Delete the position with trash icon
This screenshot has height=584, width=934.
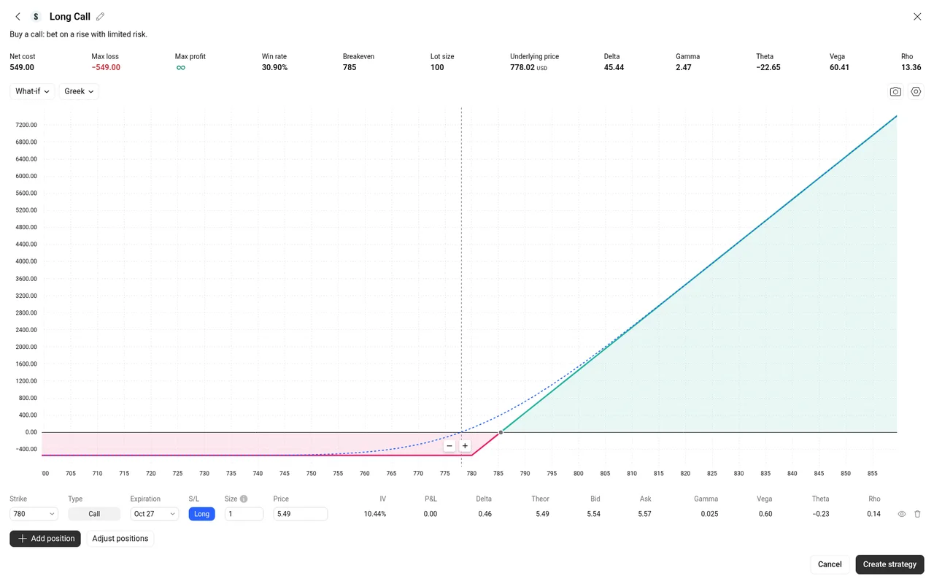click(917, 514)
